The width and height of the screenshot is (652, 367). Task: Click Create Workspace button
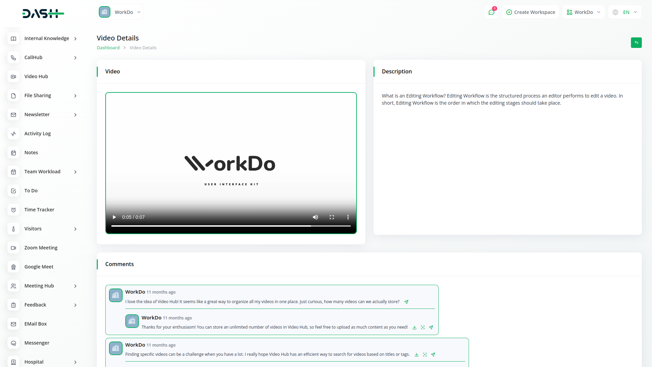[530, 12]
